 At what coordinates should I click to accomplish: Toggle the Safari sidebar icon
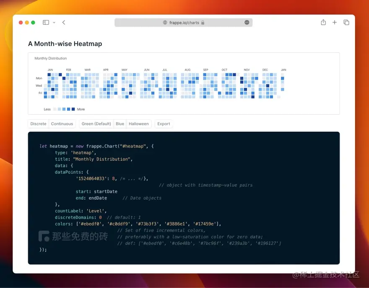46,22
